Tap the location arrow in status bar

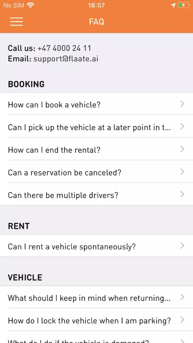point(173,5)
